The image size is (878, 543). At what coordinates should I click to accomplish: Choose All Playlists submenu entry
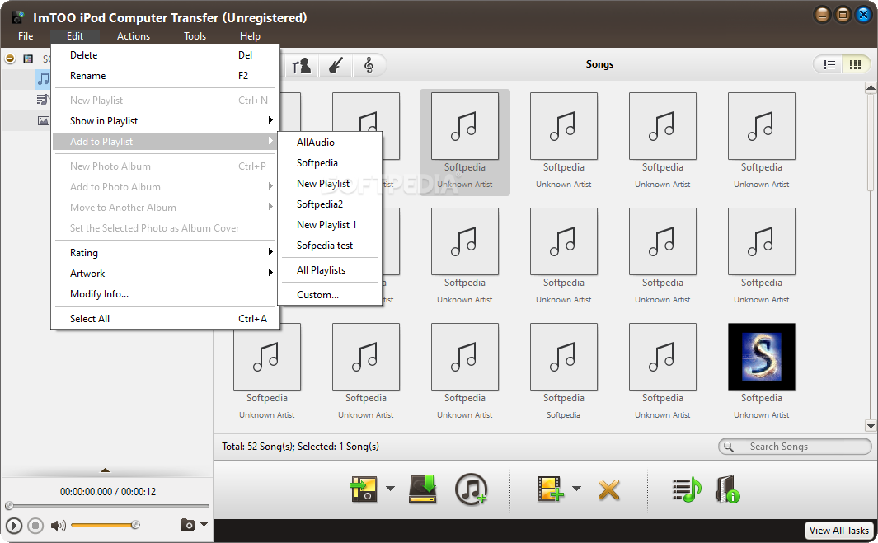pyautogui.click(x=330, y=270)
